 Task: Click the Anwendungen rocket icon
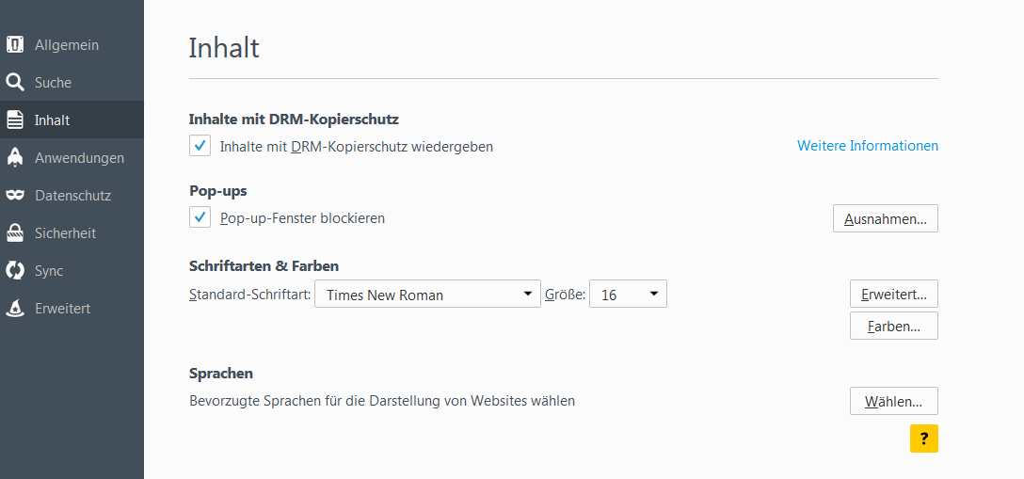pyautogui.click(x=15, y=158)
